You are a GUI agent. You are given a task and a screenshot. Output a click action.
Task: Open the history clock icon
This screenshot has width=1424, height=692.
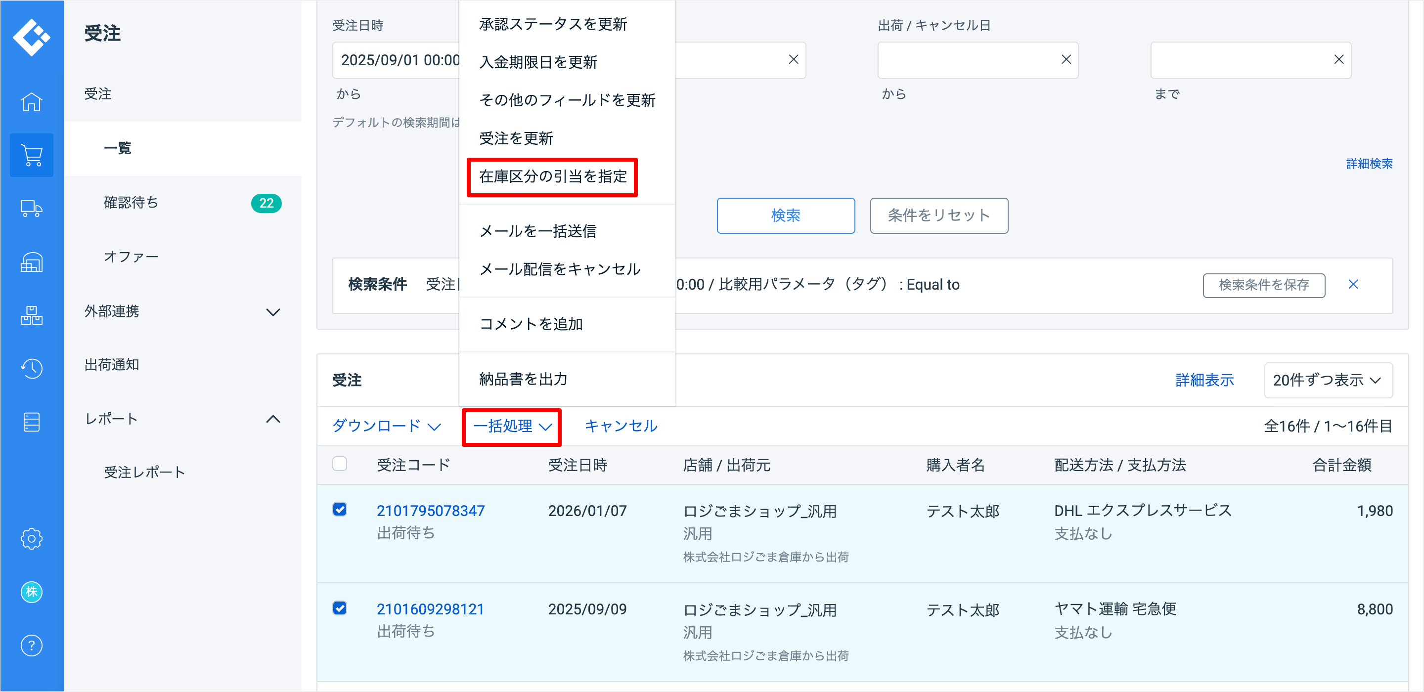32,369
